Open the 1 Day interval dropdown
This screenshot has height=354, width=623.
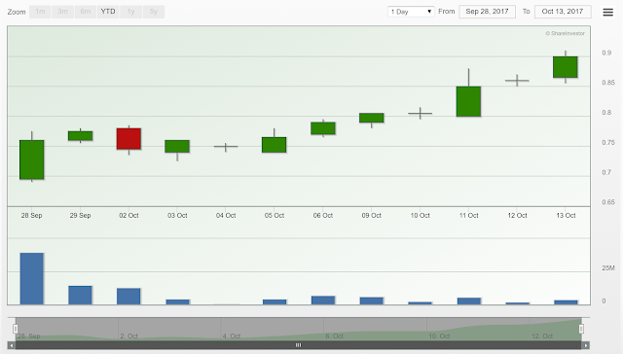pos(411,12)
